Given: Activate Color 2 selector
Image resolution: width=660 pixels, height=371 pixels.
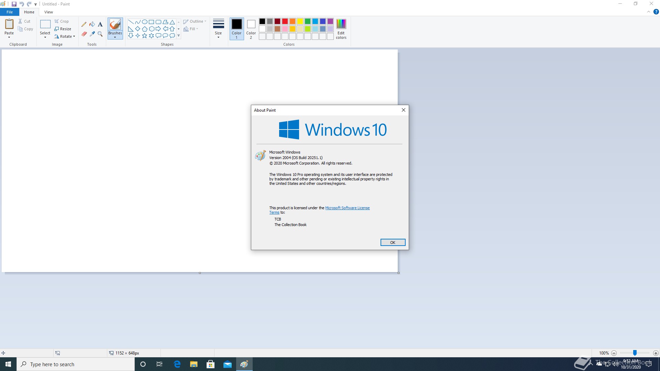Looking at the screenshot, I should pos(251,29).
